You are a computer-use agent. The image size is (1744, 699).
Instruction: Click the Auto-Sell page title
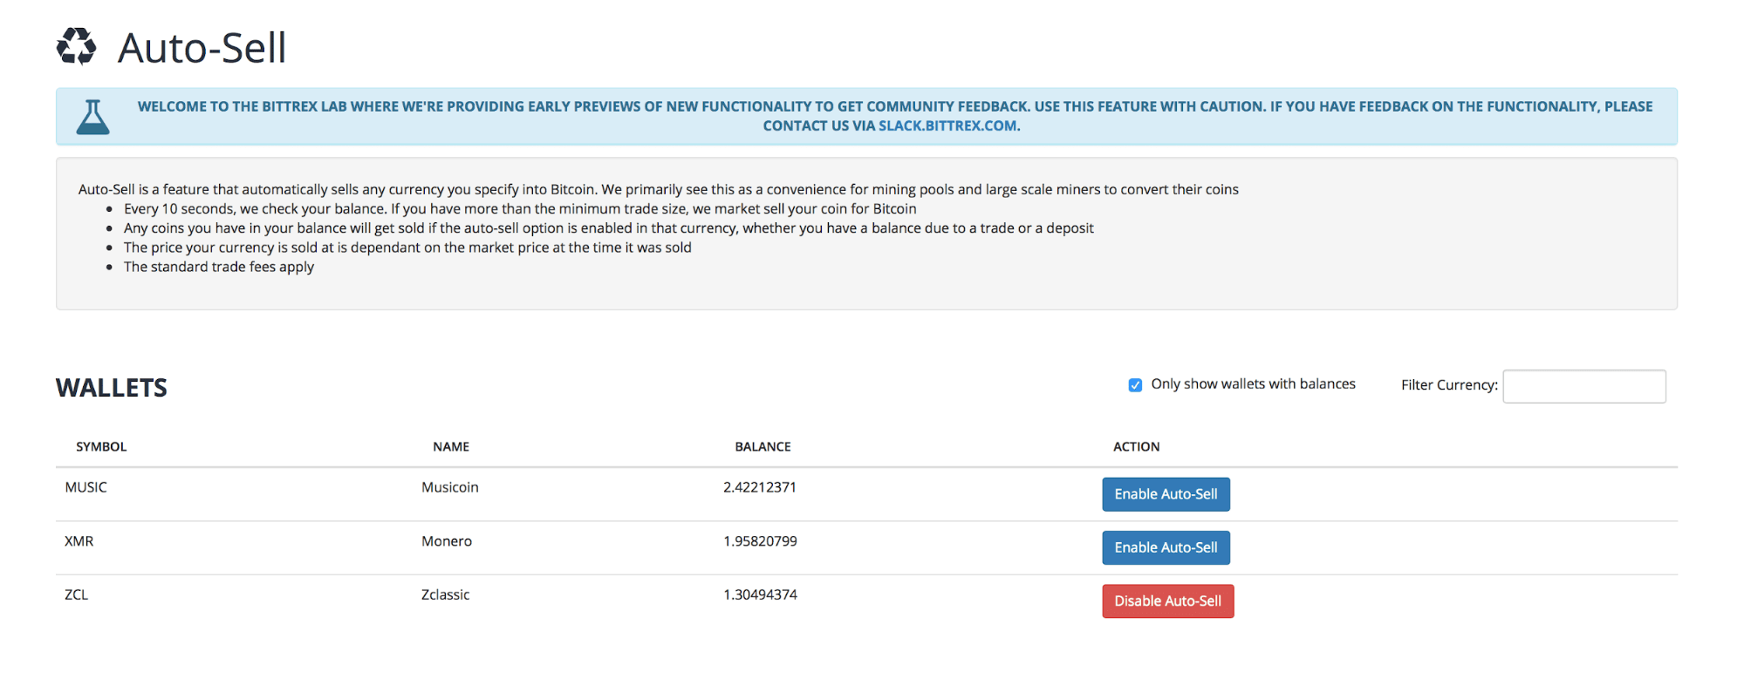click(202, 48)
